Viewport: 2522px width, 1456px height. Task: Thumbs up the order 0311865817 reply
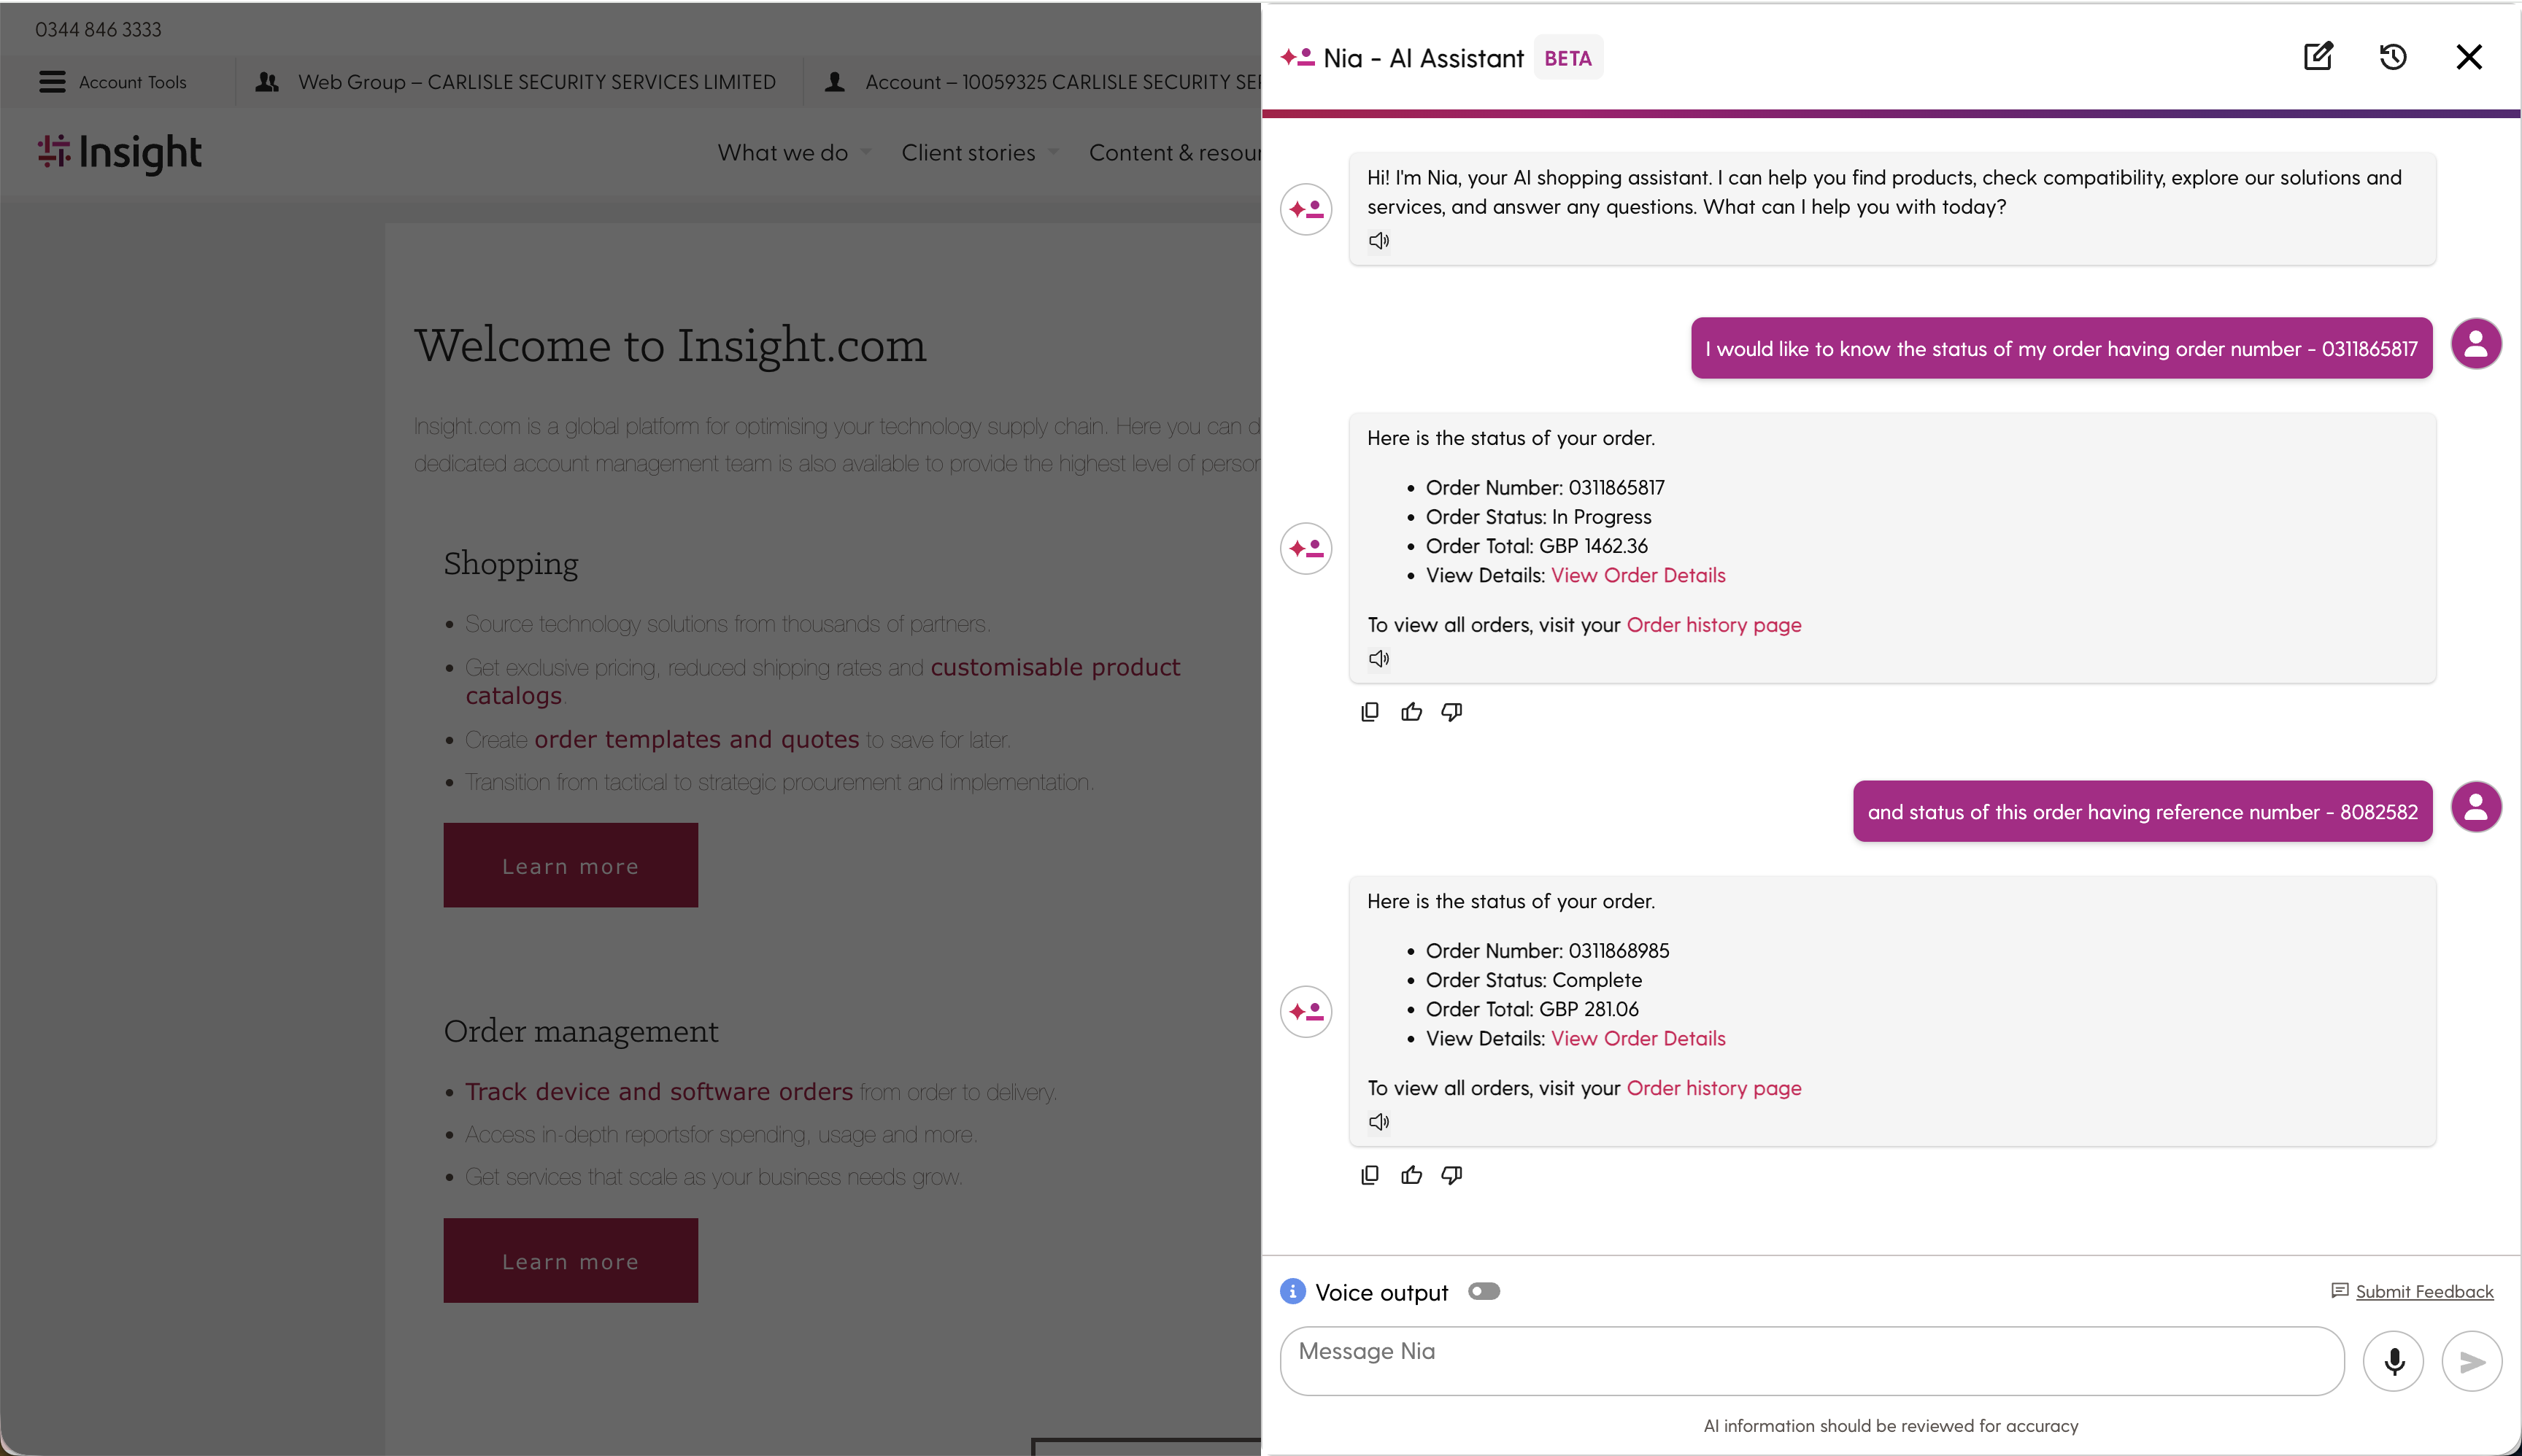[1411, 712]
